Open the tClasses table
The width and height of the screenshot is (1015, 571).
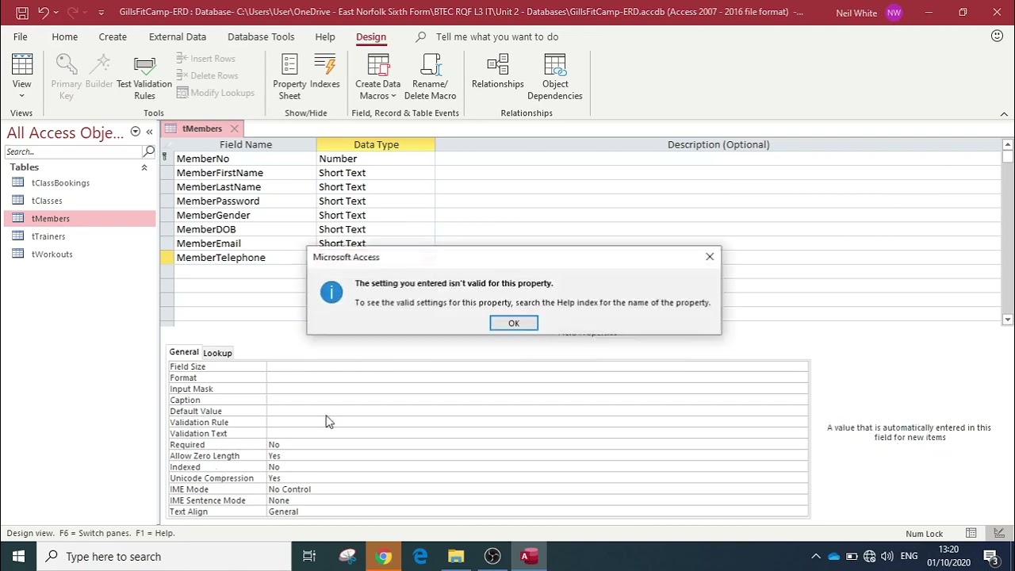(x=47, y=201)
